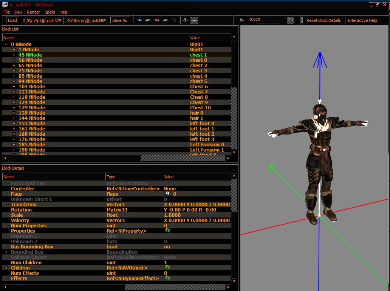The height and width of the screenshot is (291, 390).
Task: Click the Block List Value column header
Action: [x=210, y=38]
